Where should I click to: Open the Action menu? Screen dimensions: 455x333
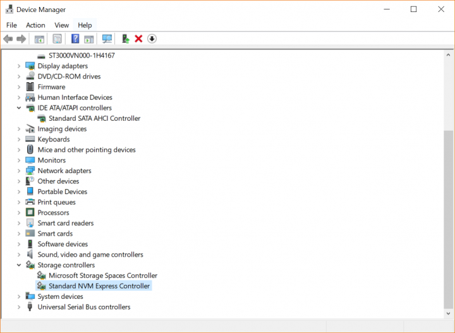click(35, 25)
